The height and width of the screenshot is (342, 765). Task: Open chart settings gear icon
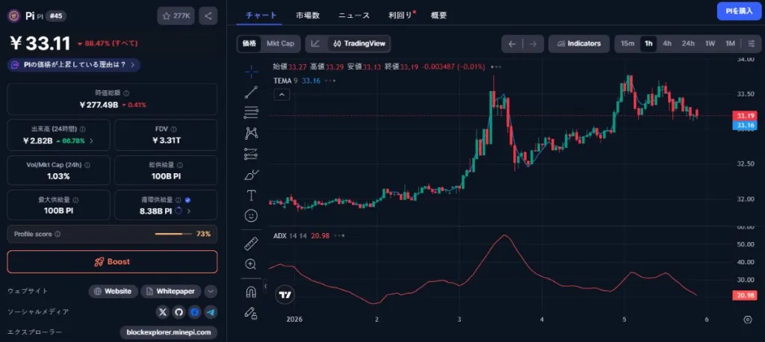748,320
